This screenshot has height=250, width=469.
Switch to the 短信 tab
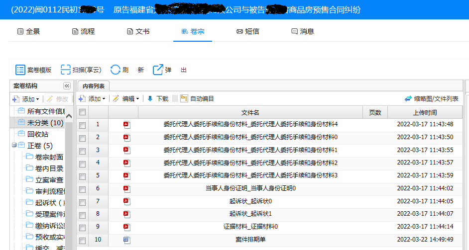tap(247, 31)
